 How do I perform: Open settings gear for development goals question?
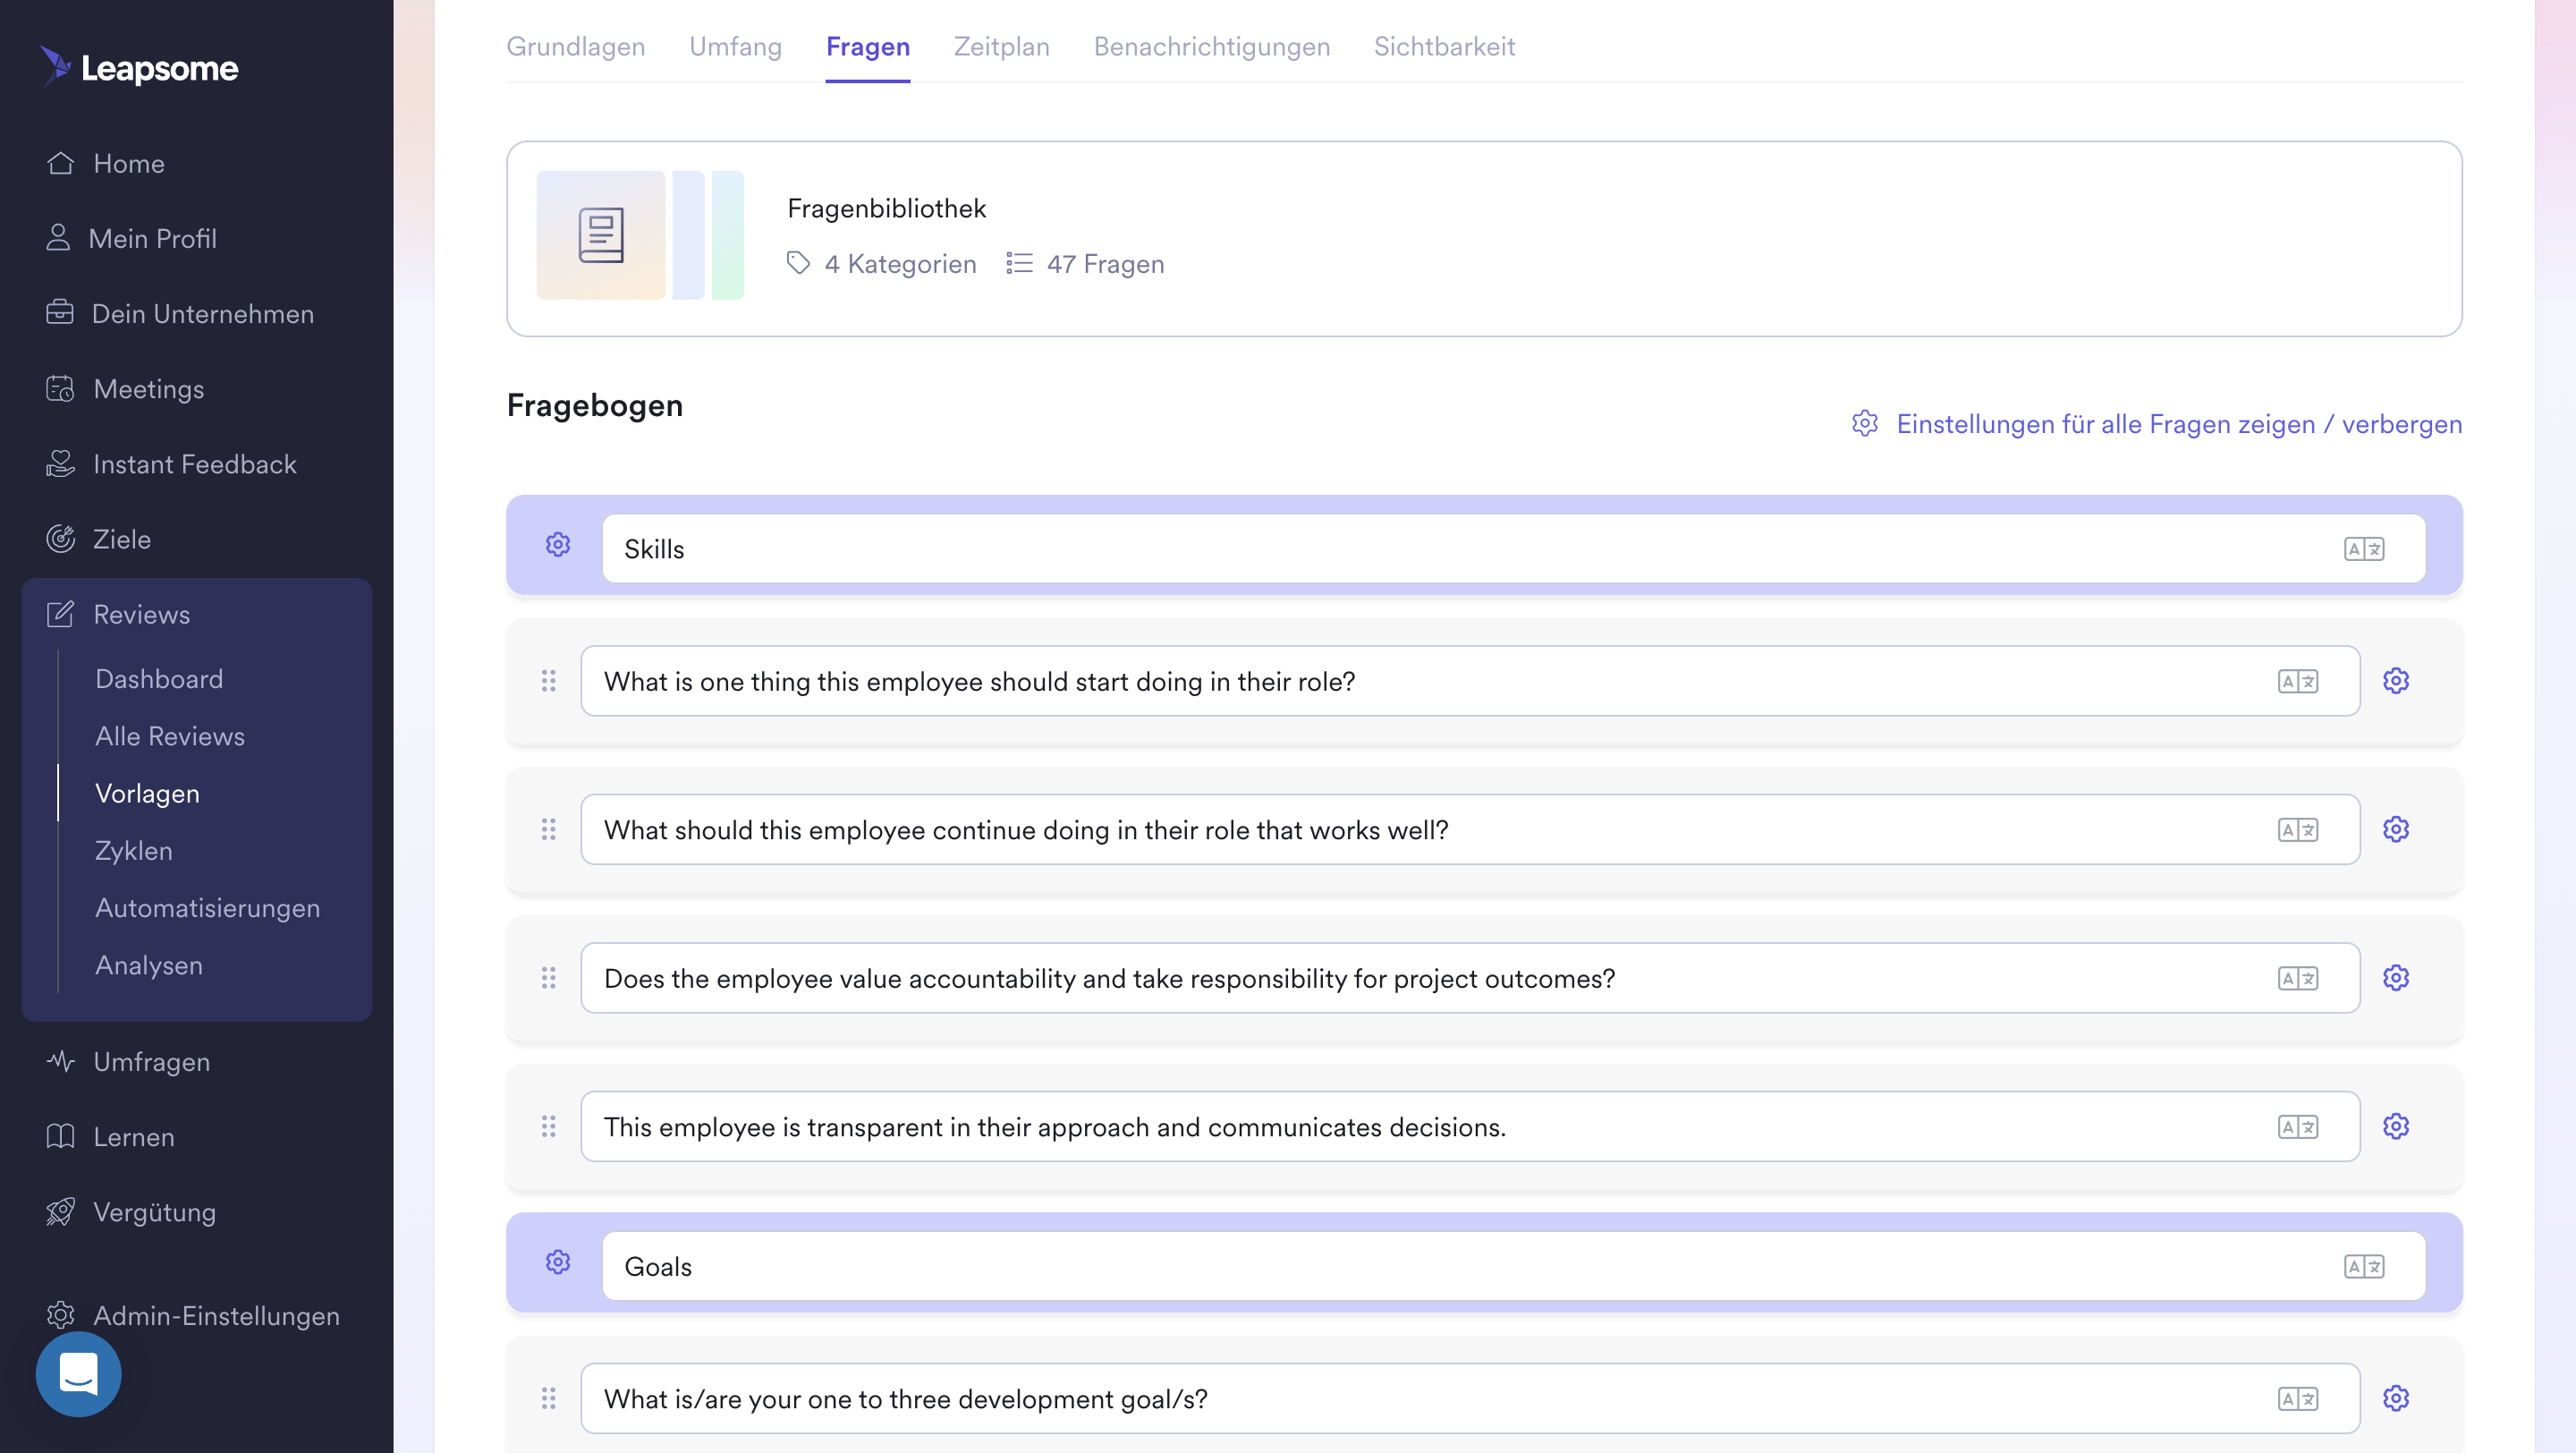[2396, 1398]
